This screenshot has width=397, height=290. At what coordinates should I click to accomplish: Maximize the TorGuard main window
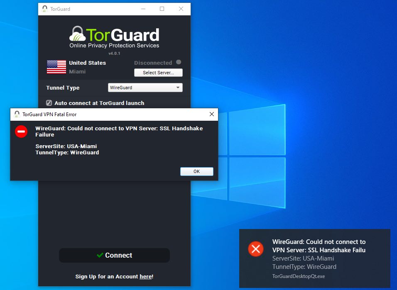point(162,9)
